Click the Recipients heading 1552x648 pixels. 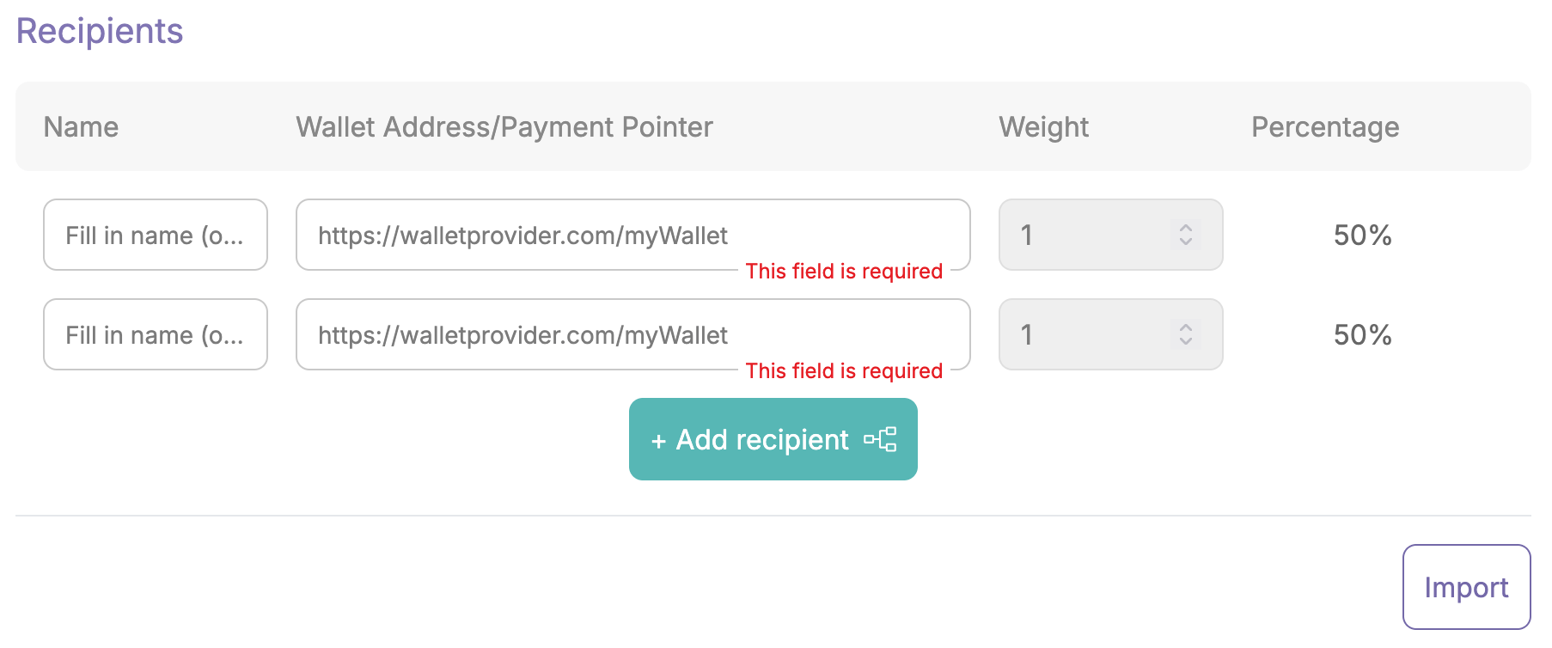pyautogui.click(x=99, y=31)
